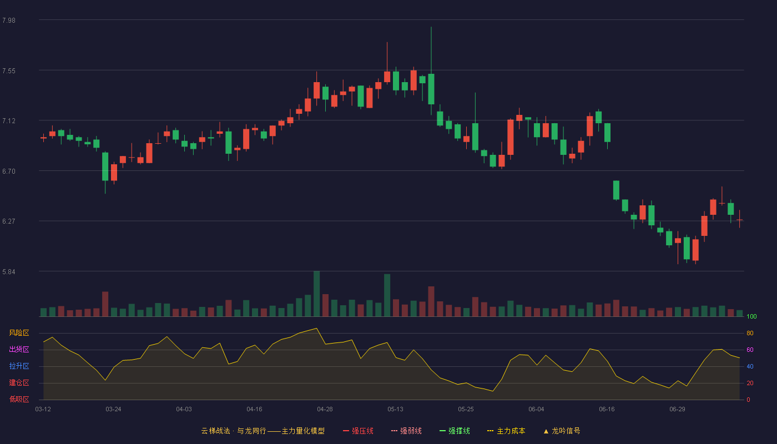Viewport: 777px width, 444px height.
Task: Select the last candlestick on the chart
Action: [x=739, y=220]
